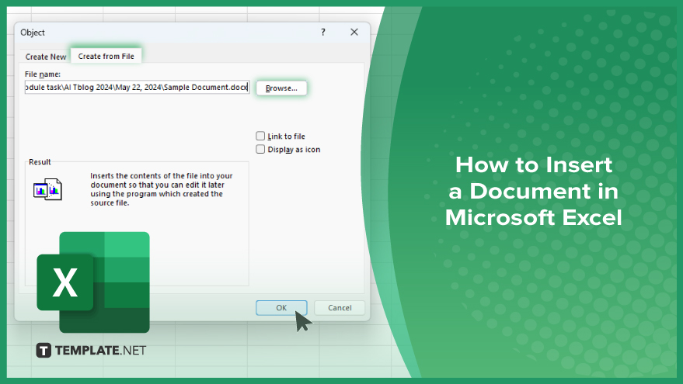This screenshot has height=384, width=683.
Task: Close the Object dialog with the X
Action: (354, 32)
